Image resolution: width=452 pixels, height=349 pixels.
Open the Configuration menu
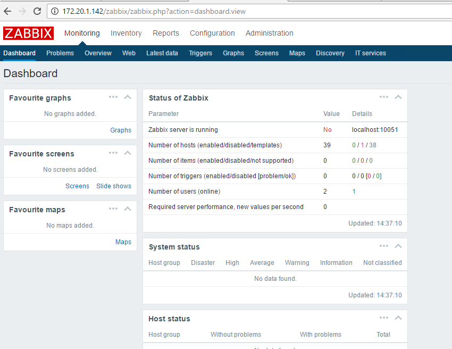[x=212, y=33]
